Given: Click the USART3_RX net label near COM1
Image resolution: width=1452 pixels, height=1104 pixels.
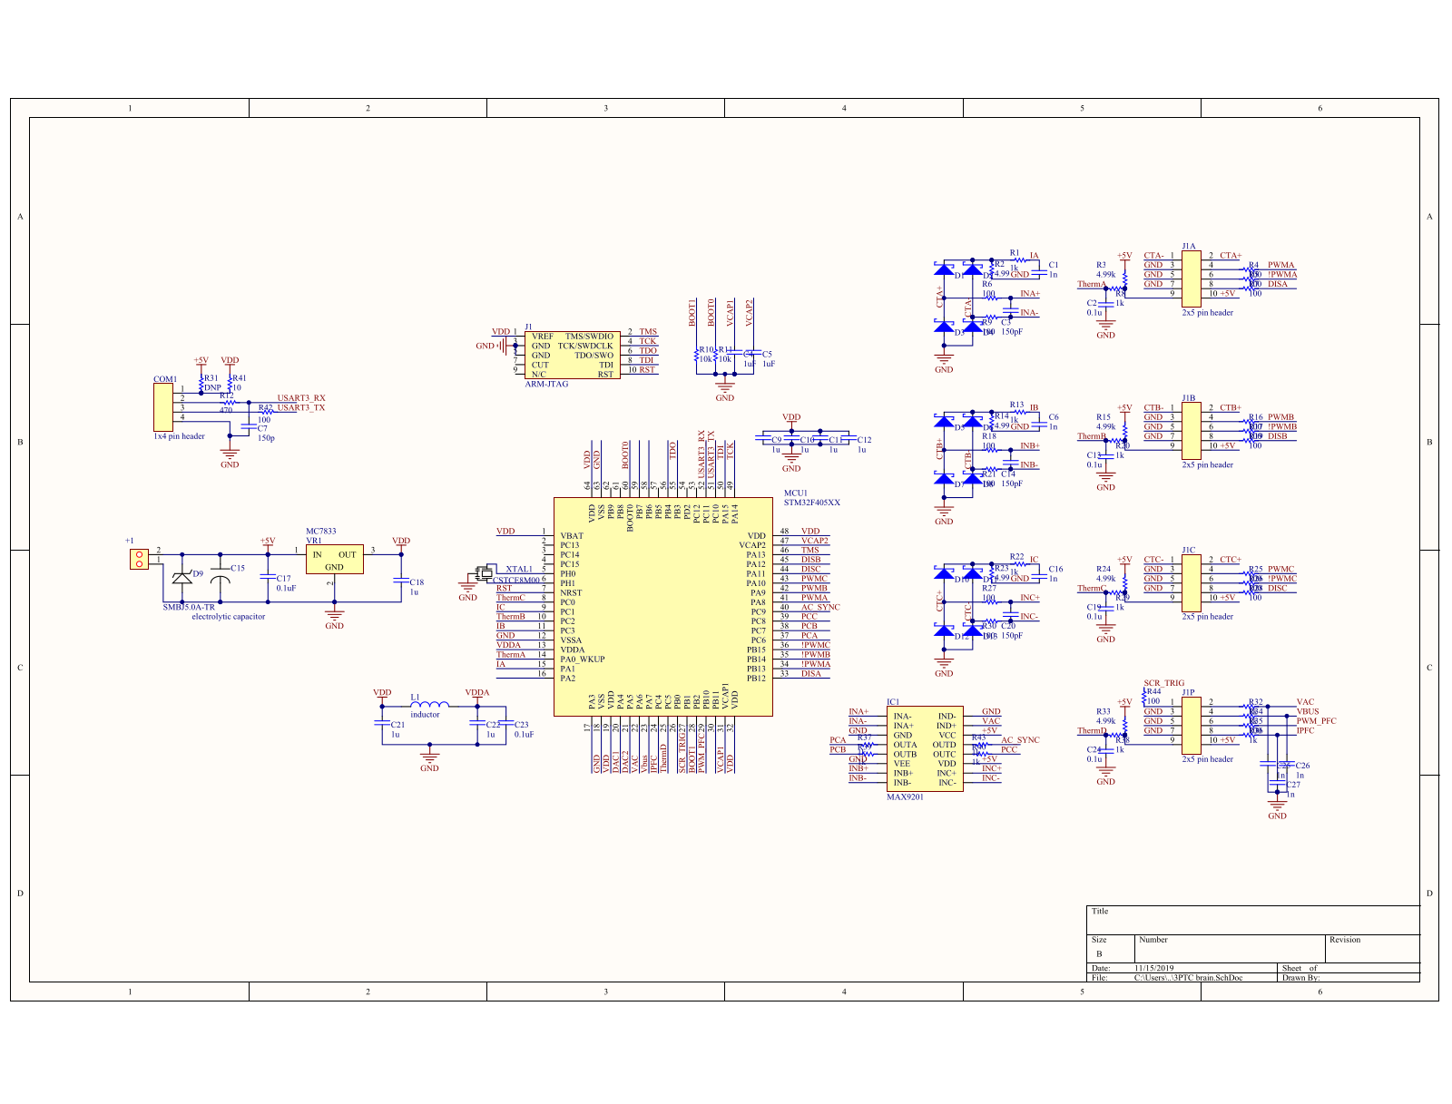Looking at the screenshot, I should [301, 398].
